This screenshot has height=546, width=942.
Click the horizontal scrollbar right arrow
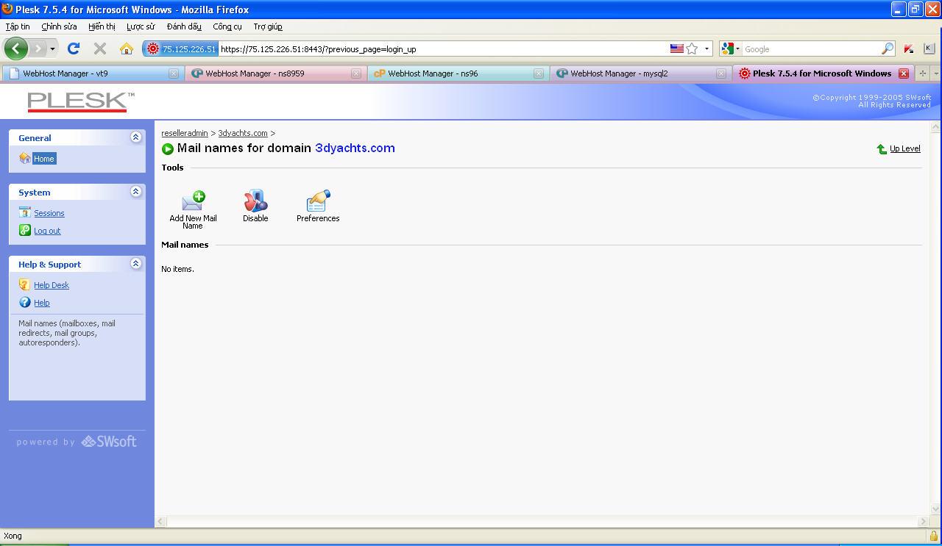(923, 521)
